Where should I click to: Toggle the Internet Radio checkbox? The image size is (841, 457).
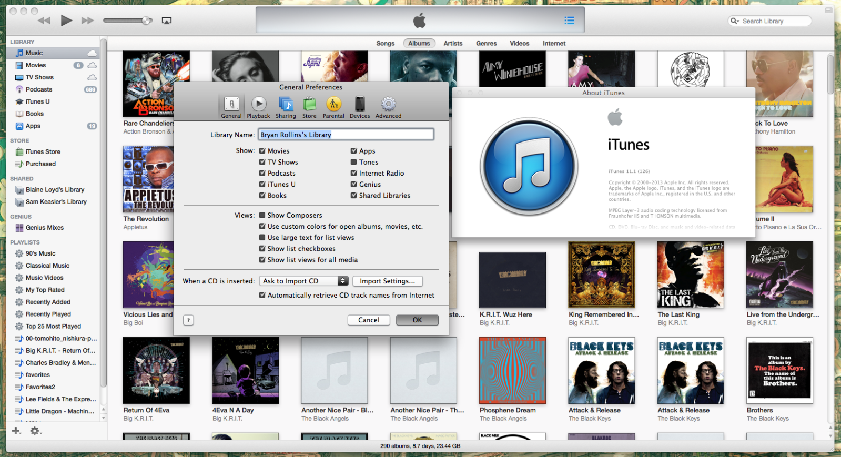point(354,173)
